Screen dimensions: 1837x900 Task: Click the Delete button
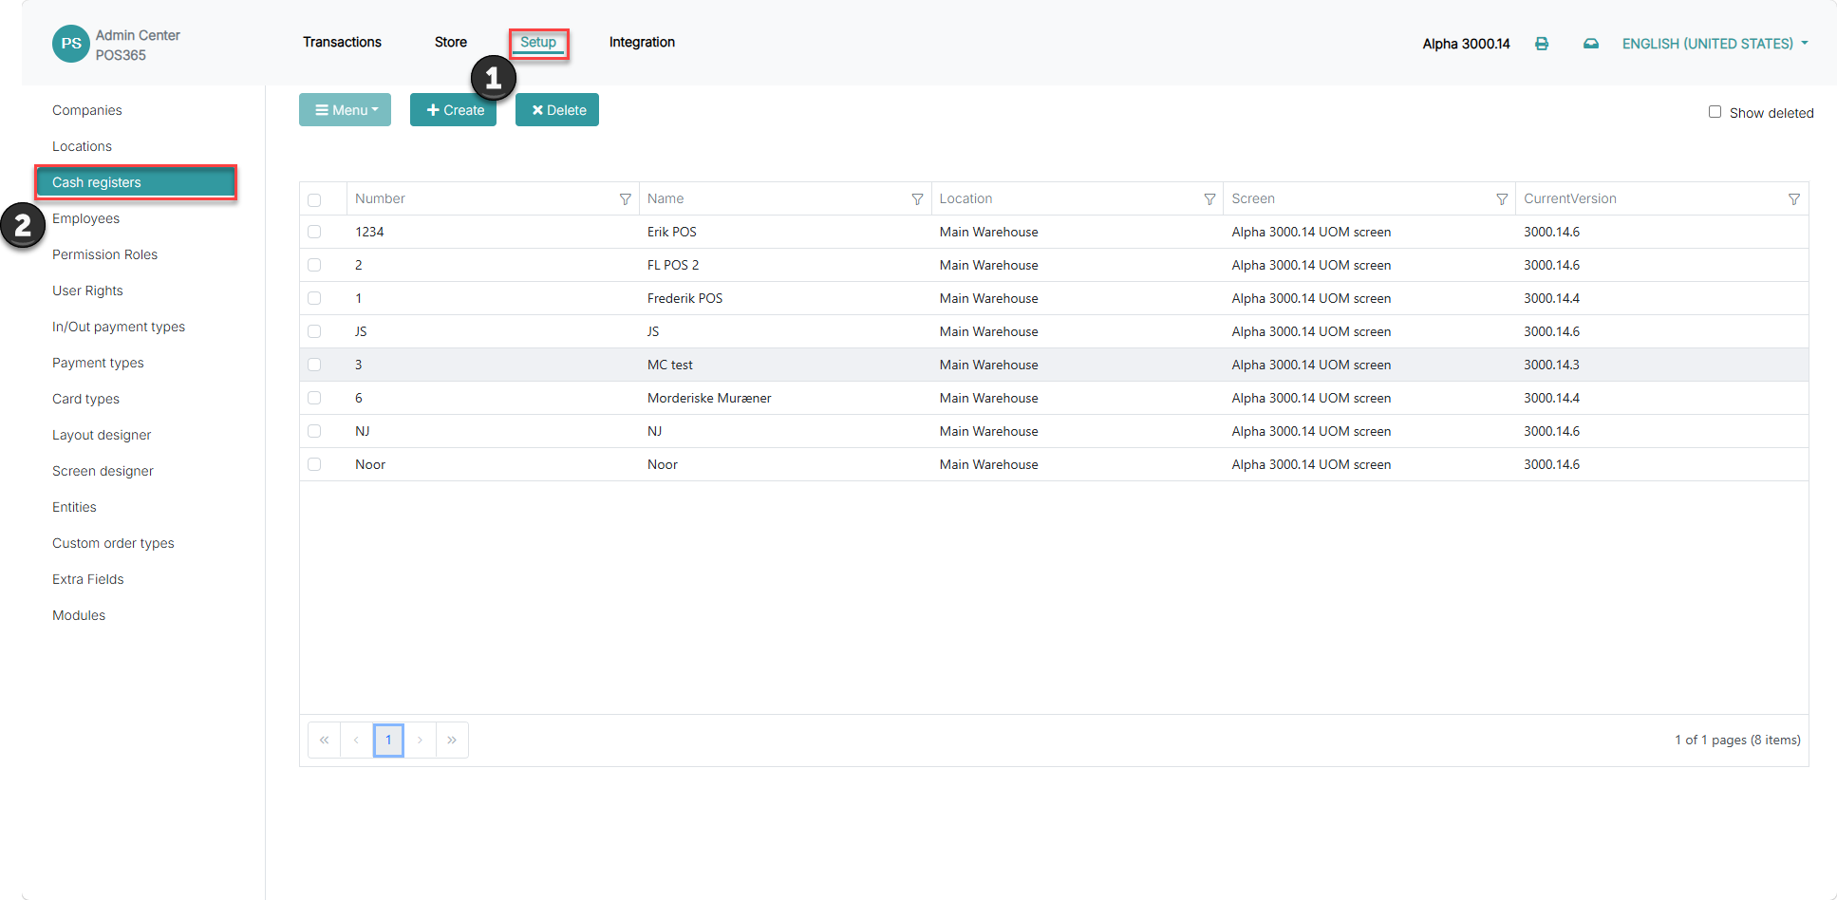click(x=557, y=110)
